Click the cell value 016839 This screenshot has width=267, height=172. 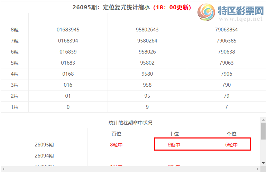point(68,52)
